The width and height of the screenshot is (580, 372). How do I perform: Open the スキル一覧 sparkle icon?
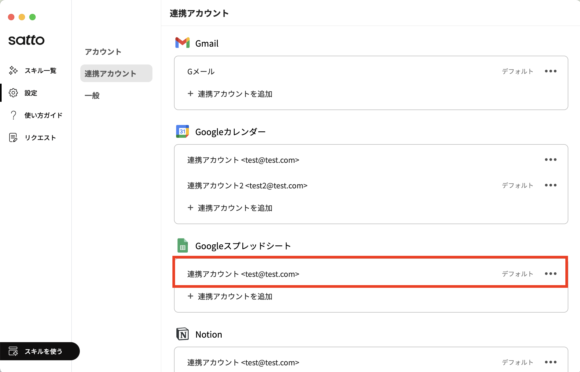tap(13, 70)
